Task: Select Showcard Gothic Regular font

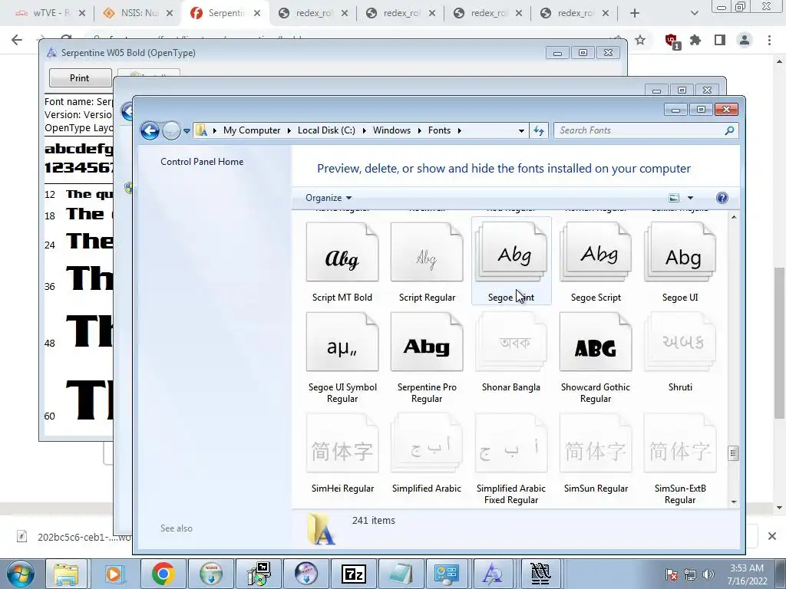Action: tap(596, 342)
